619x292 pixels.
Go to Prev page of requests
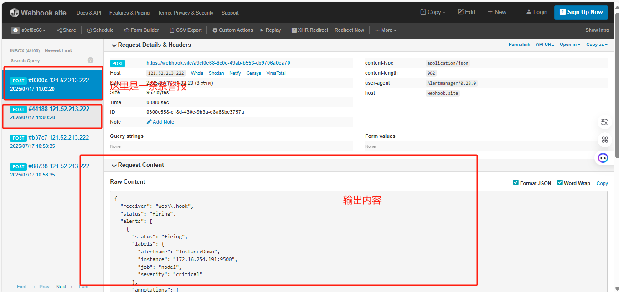click(41, 287)
